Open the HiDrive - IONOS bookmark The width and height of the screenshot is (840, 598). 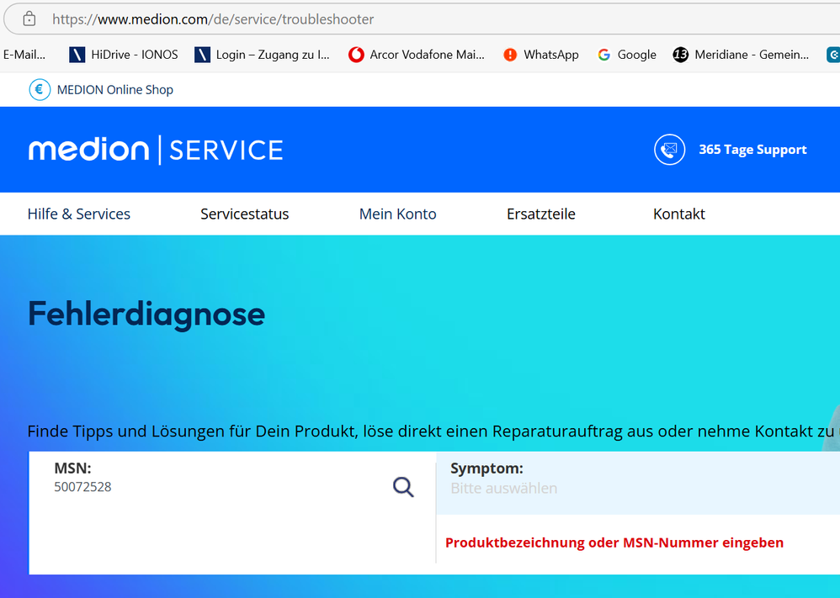coord(124,55)
